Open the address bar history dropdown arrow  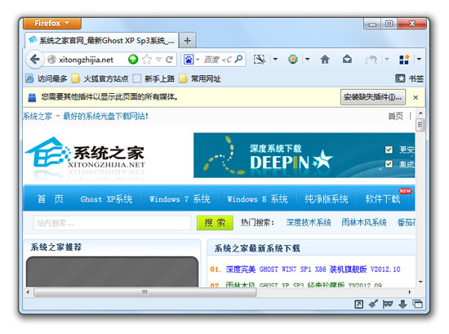[x=158, y=60]
